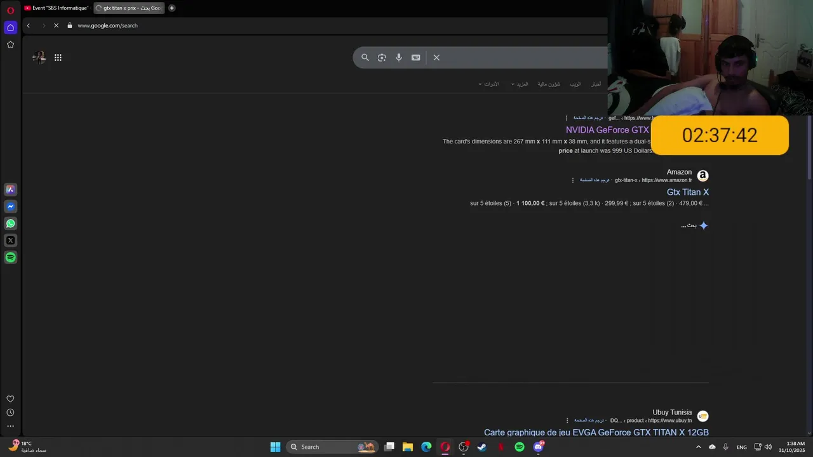Open the heart icon in Opera sidebar
Viewport: 813px width, 457px height.
10,399
